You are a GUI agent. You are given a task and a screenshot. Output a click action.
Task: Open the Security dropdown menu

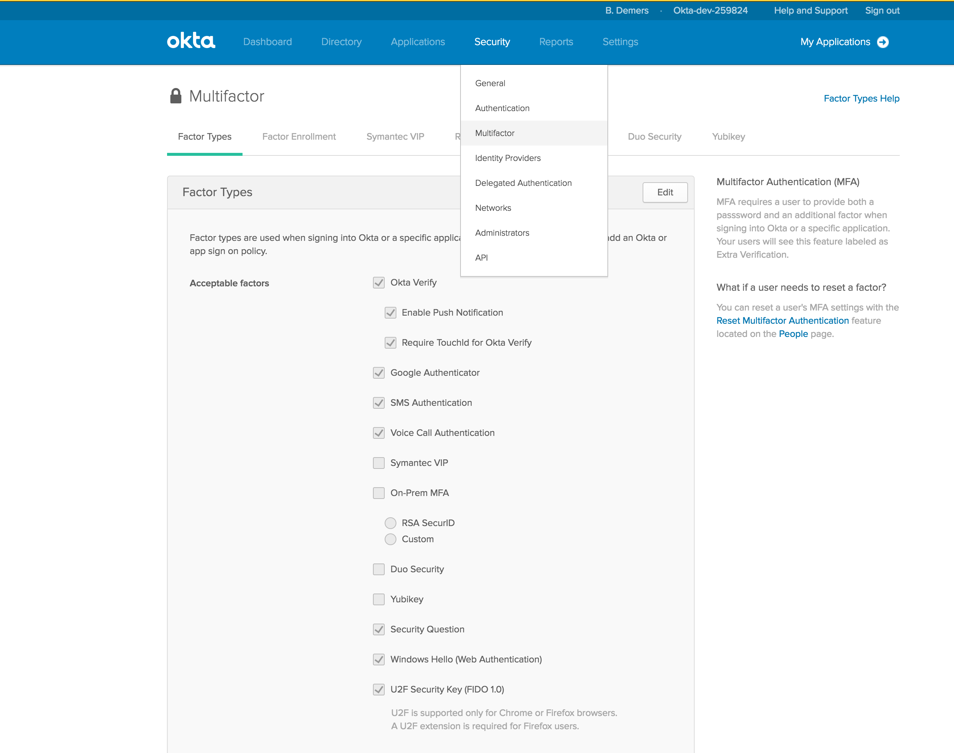point(492,42)
